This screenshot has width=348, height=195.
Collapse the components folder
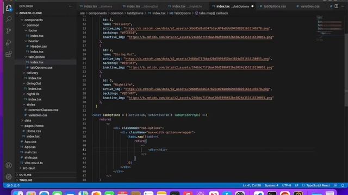coord(34,20)
